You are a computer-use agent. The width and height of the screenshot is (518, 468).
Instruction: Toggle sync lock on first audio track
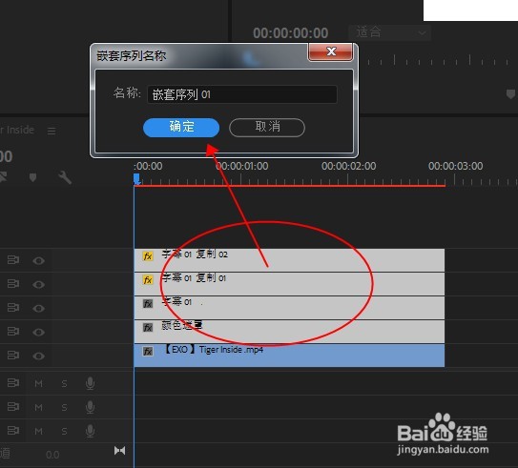tap(13, 383)
